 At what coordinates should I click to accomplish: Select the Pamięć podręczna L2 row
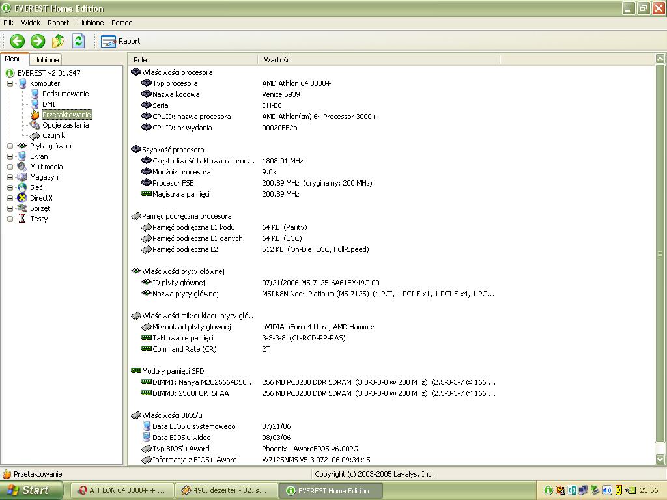(314, 249)
